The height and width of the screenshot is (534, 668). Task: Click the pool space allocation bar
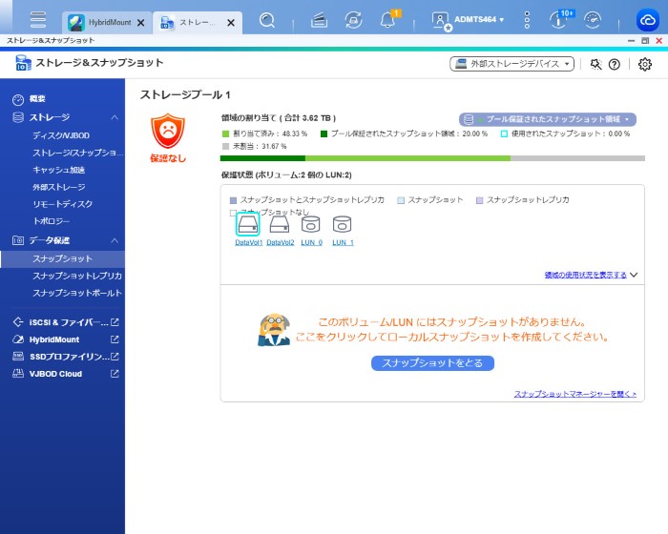pyautogui.click(x=432, y=158)
